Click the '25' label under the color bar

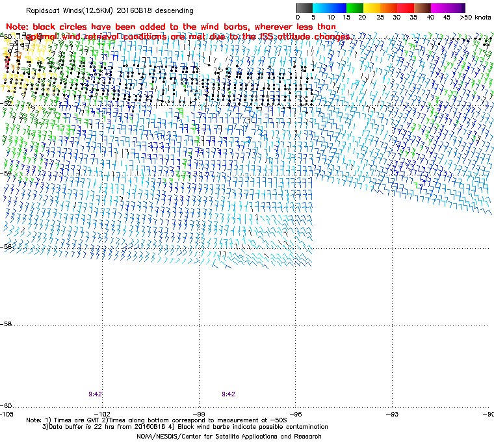(x=380, y=18)
